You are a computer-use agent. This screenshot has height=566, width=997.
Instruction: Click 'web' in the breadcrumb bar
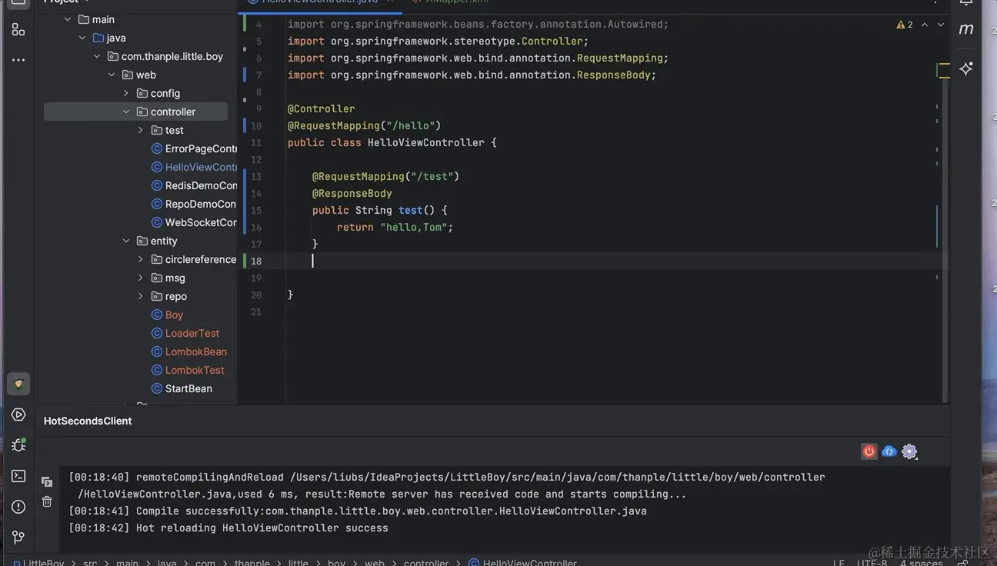[x=375, y=563]
